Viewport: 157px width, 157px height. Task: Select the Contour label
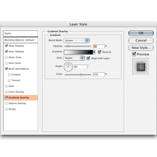[x=16, y=75]
